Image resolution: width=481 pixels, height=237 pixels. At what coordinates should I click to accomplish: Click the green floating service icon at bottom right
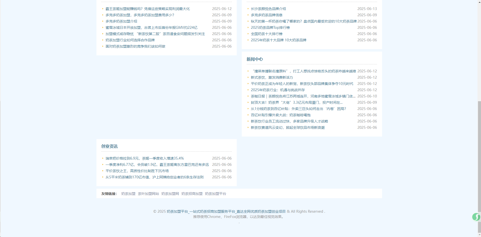pyautogui.click(x=476, y=217)
